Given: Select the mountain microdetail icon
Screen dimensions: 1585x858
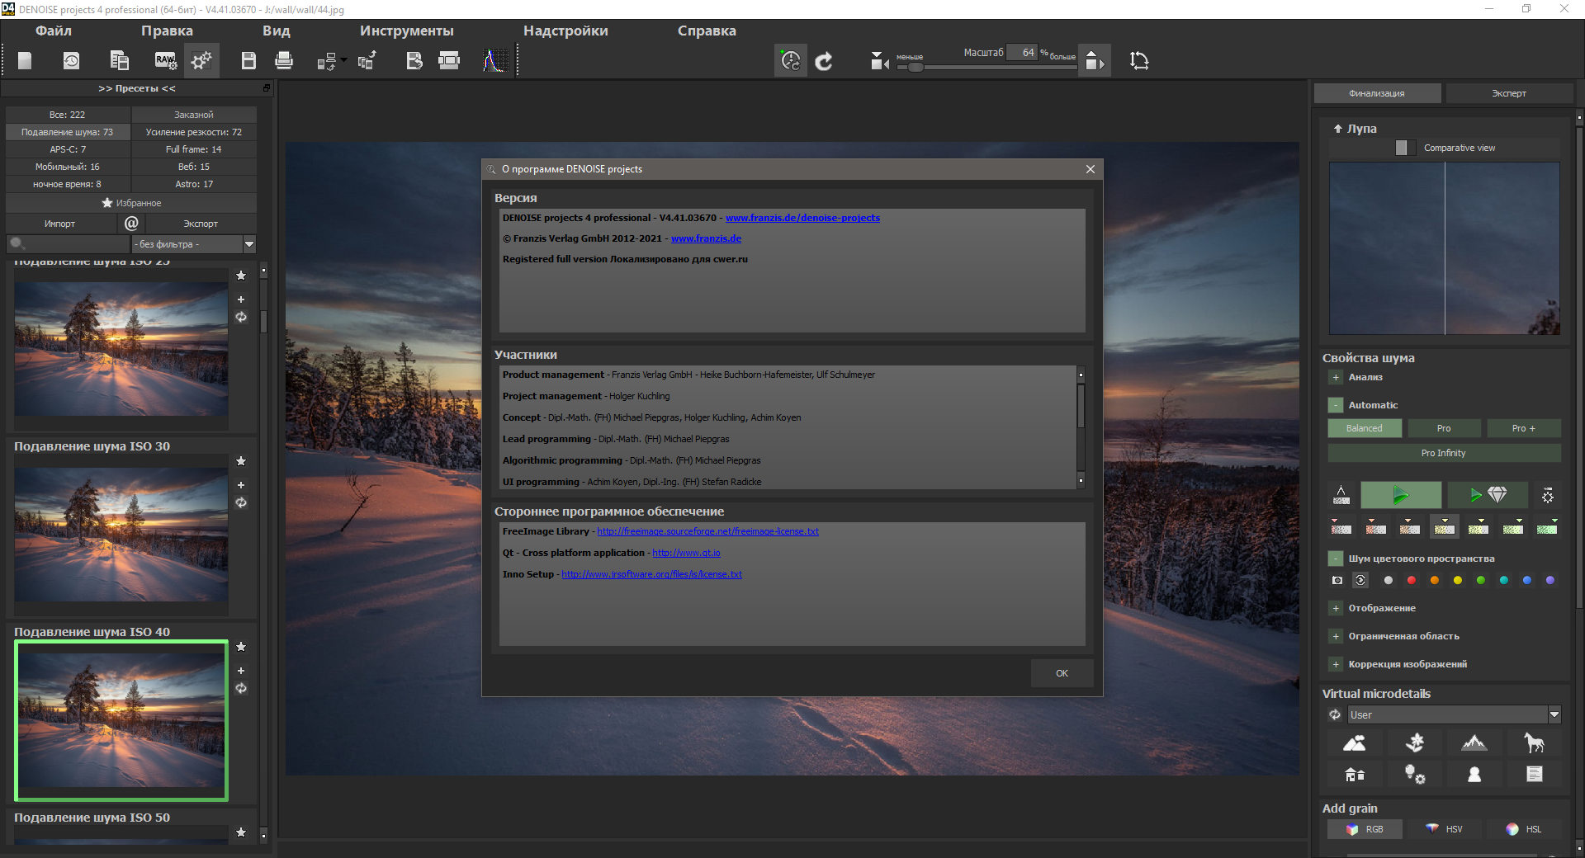Looking at the screenshot, I should pyautogui.click(x=1474, y=743).
